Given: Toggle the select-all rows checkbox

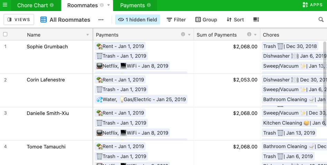Looking at the screenshot, I should (x=5, y=35).
